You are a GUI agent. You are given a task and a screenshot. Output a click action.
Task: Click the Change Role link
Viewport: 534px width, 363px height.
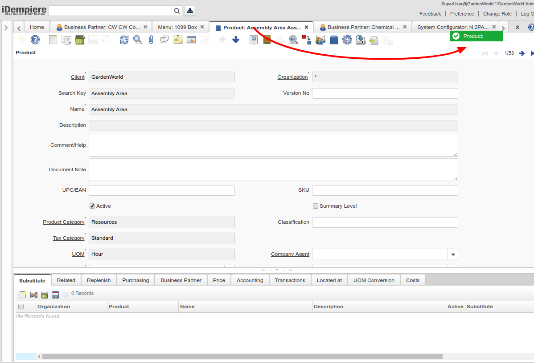[497, 14]
